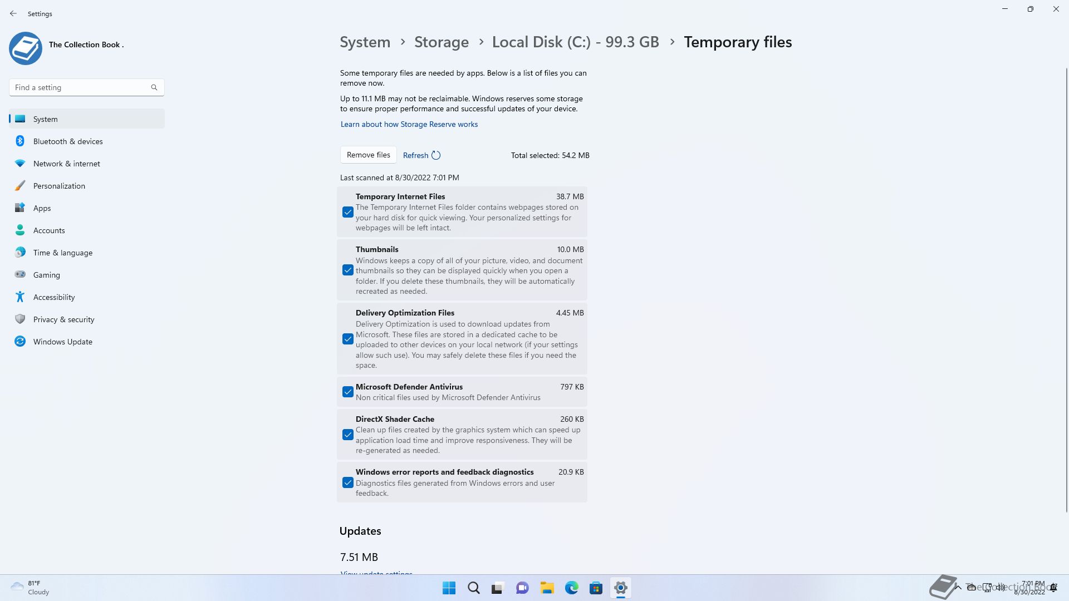This screenshot has width=1069, height=601.
Task: Click the Remove files button
Action: (x=369, y=155)
